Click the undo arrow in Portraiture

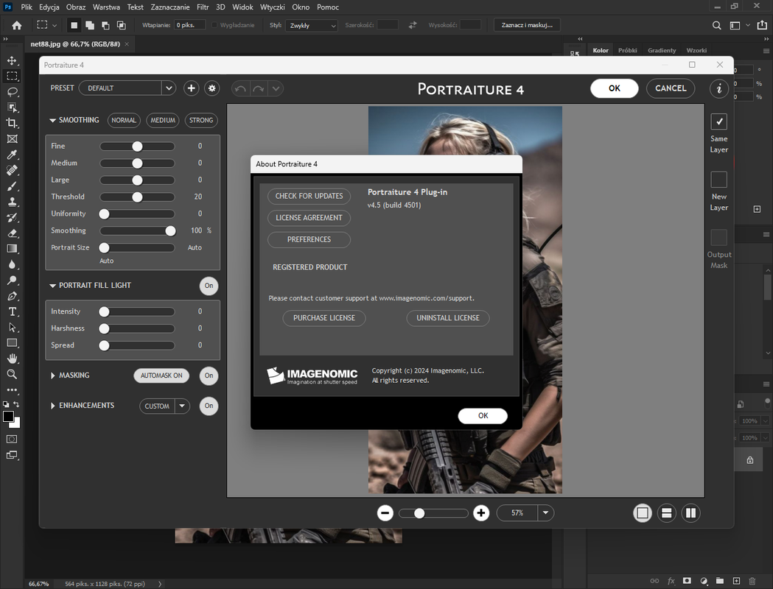pyautogui.click(x=240, y=88)
